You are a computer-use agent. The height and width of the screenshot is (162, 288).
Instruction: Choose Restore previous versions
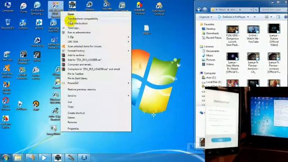(x=81, y=90)
